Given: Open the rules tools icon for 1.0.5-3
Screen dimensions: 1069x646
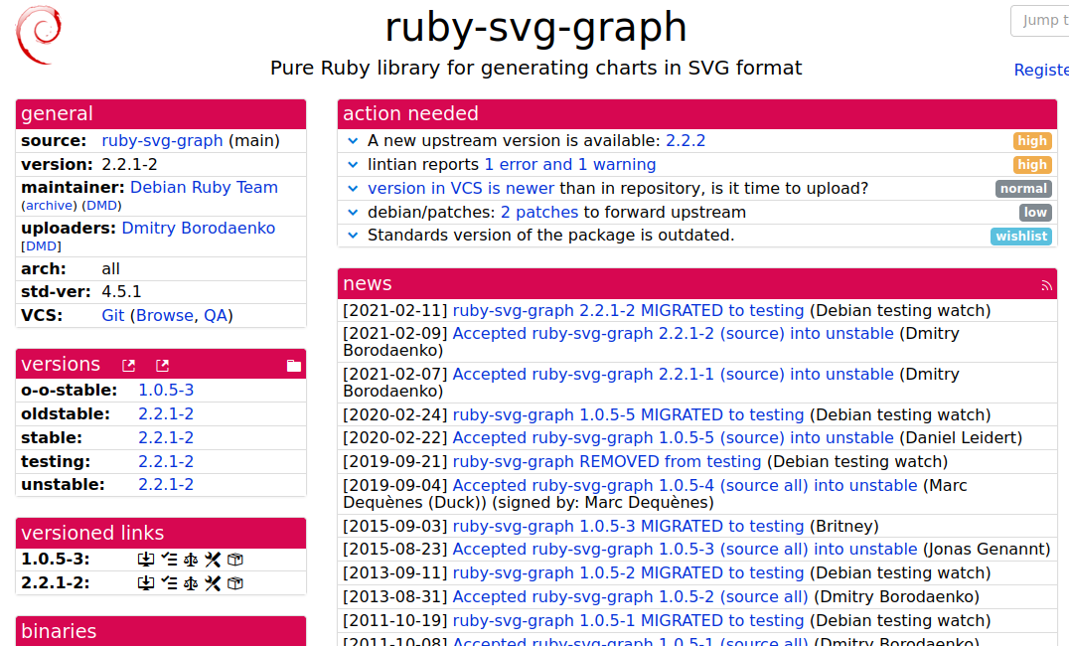Looking at the screenshot, I should point(213,560).
